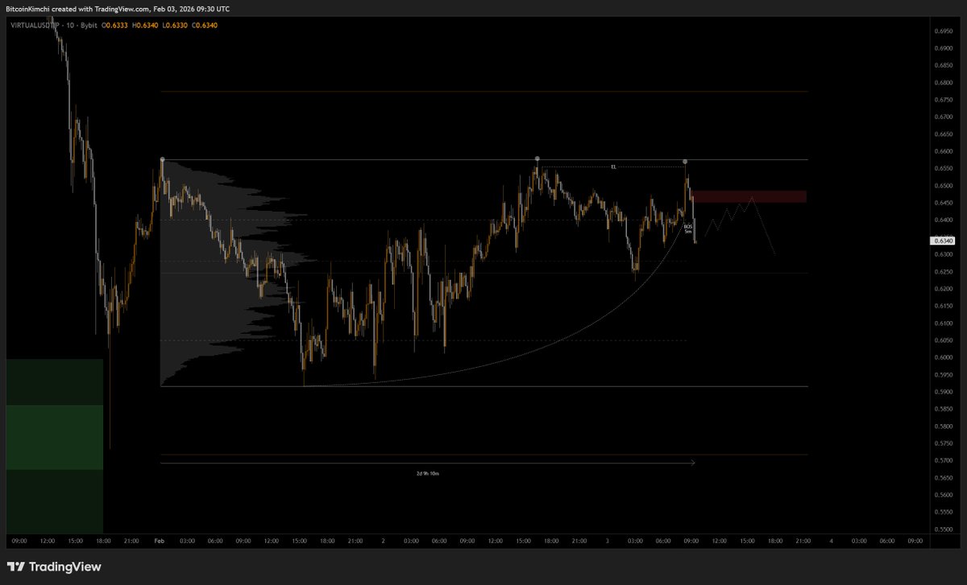Select the red supply zone rectangle
967x585 pixels.
(x=749, y=196)
